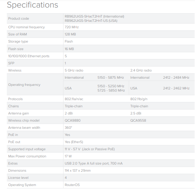Image resolution: width=195 pixels, height=191 pixels.
Task: Click the Yes (Ether5) PoE out value
Action: coord(74,142)
